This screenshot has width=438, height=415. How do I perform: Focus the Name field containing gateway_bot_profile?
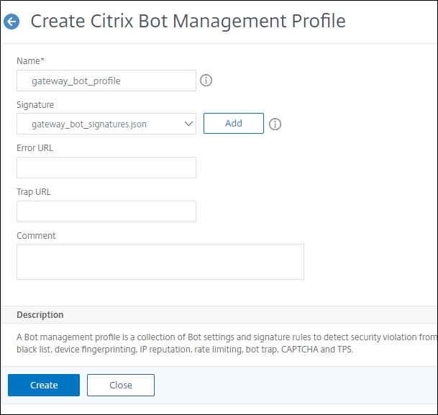tap(106, 81)
